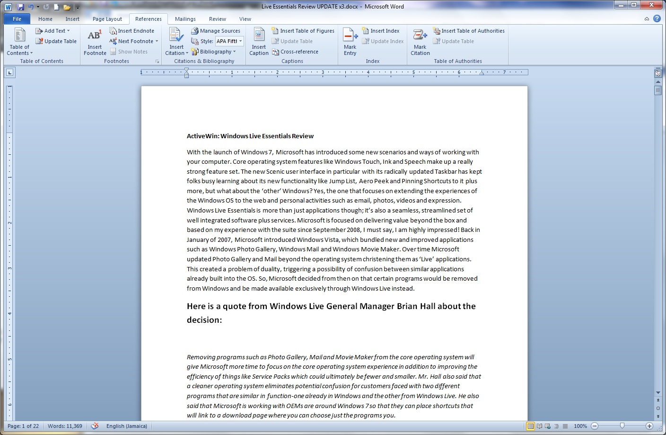
Task: Open Manage Sources
Action: coord(216,31)
